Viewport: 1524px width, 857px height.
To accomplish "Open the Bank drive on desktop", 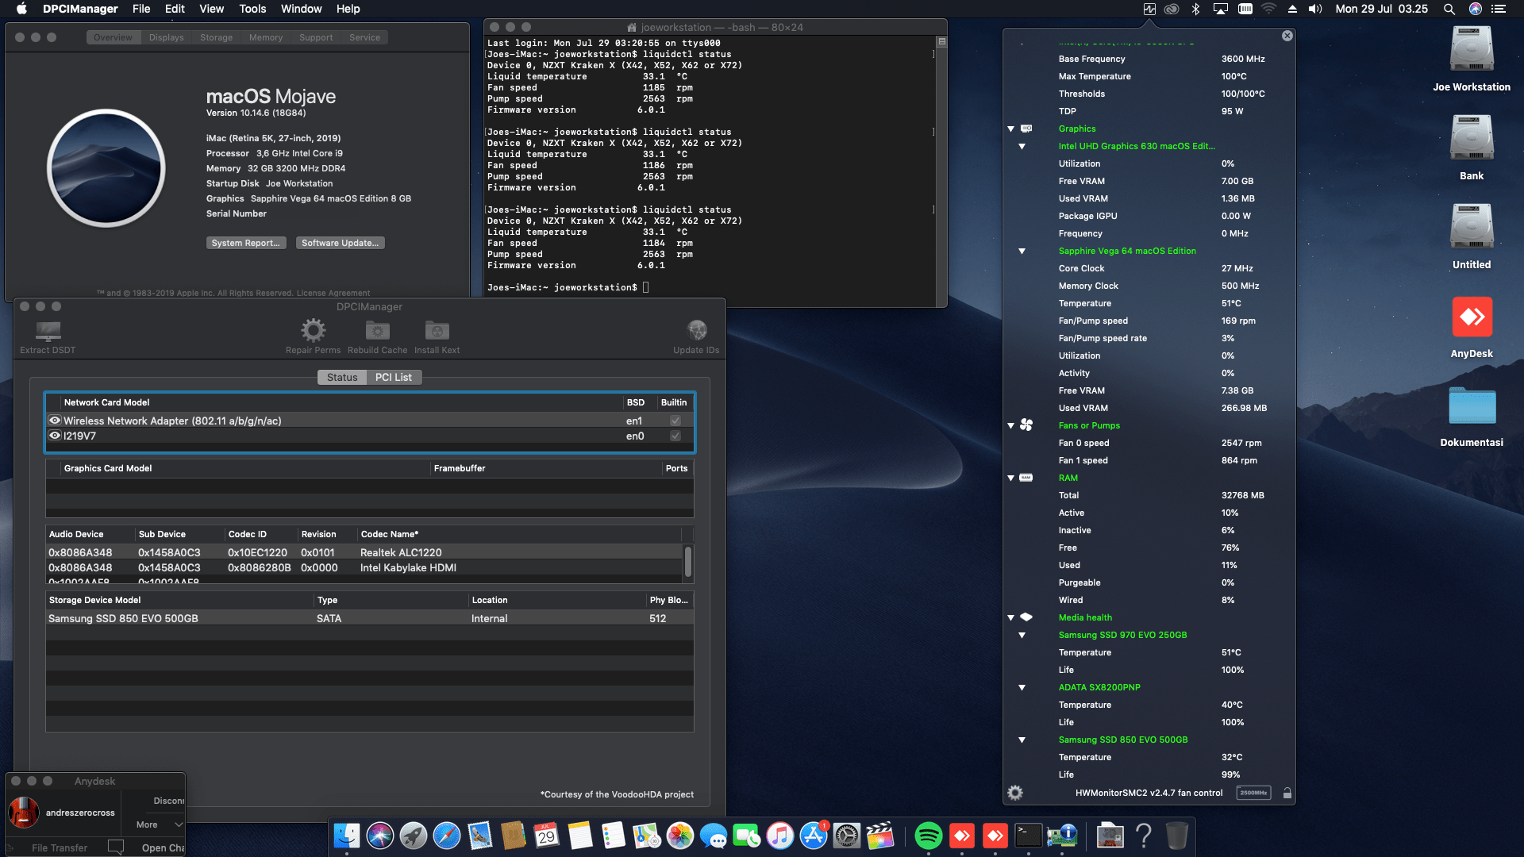I will [1472, 138].
